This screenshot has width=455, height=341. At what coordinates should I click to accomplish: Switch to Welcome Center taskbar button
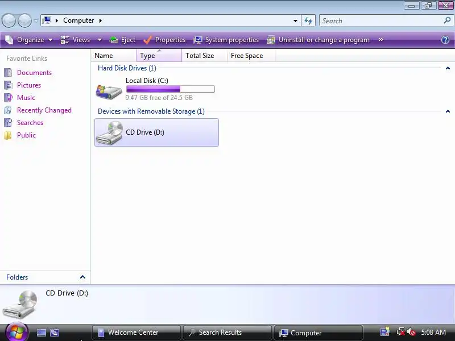click(136, 332)
